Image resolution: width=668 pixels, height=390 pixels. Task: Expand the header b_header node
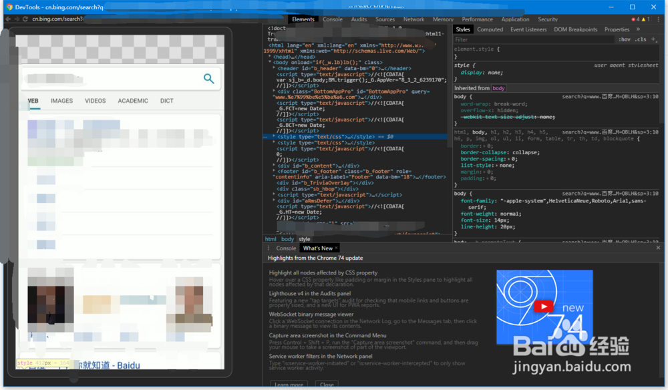(x=275, y=68)
